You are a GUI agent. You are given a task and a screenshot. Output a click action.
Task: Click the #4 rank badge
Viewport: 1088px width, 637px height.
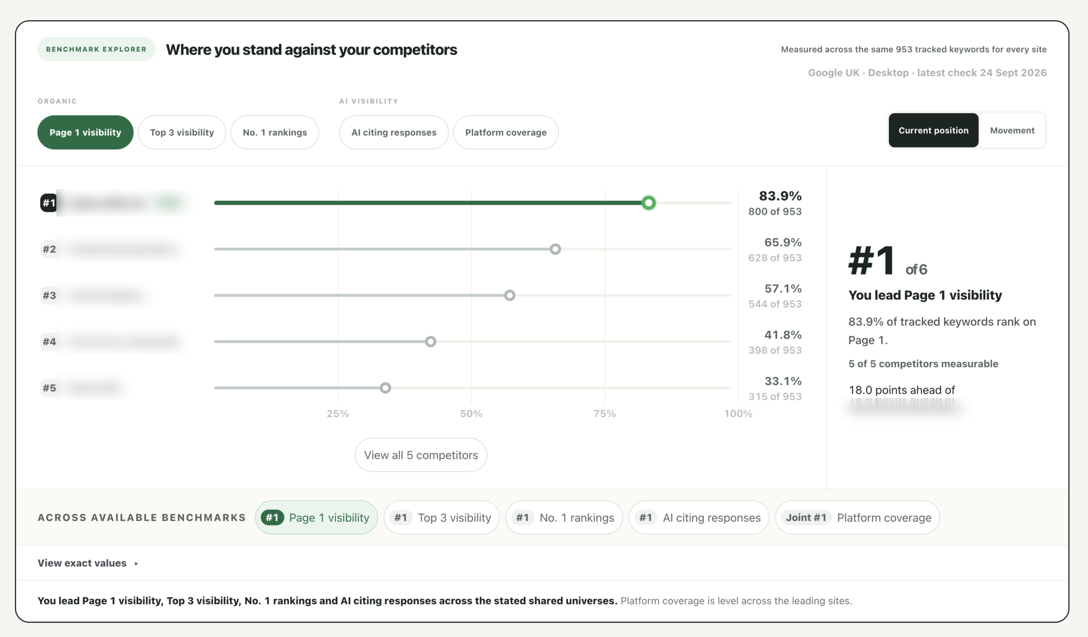(x=49, y=341)
